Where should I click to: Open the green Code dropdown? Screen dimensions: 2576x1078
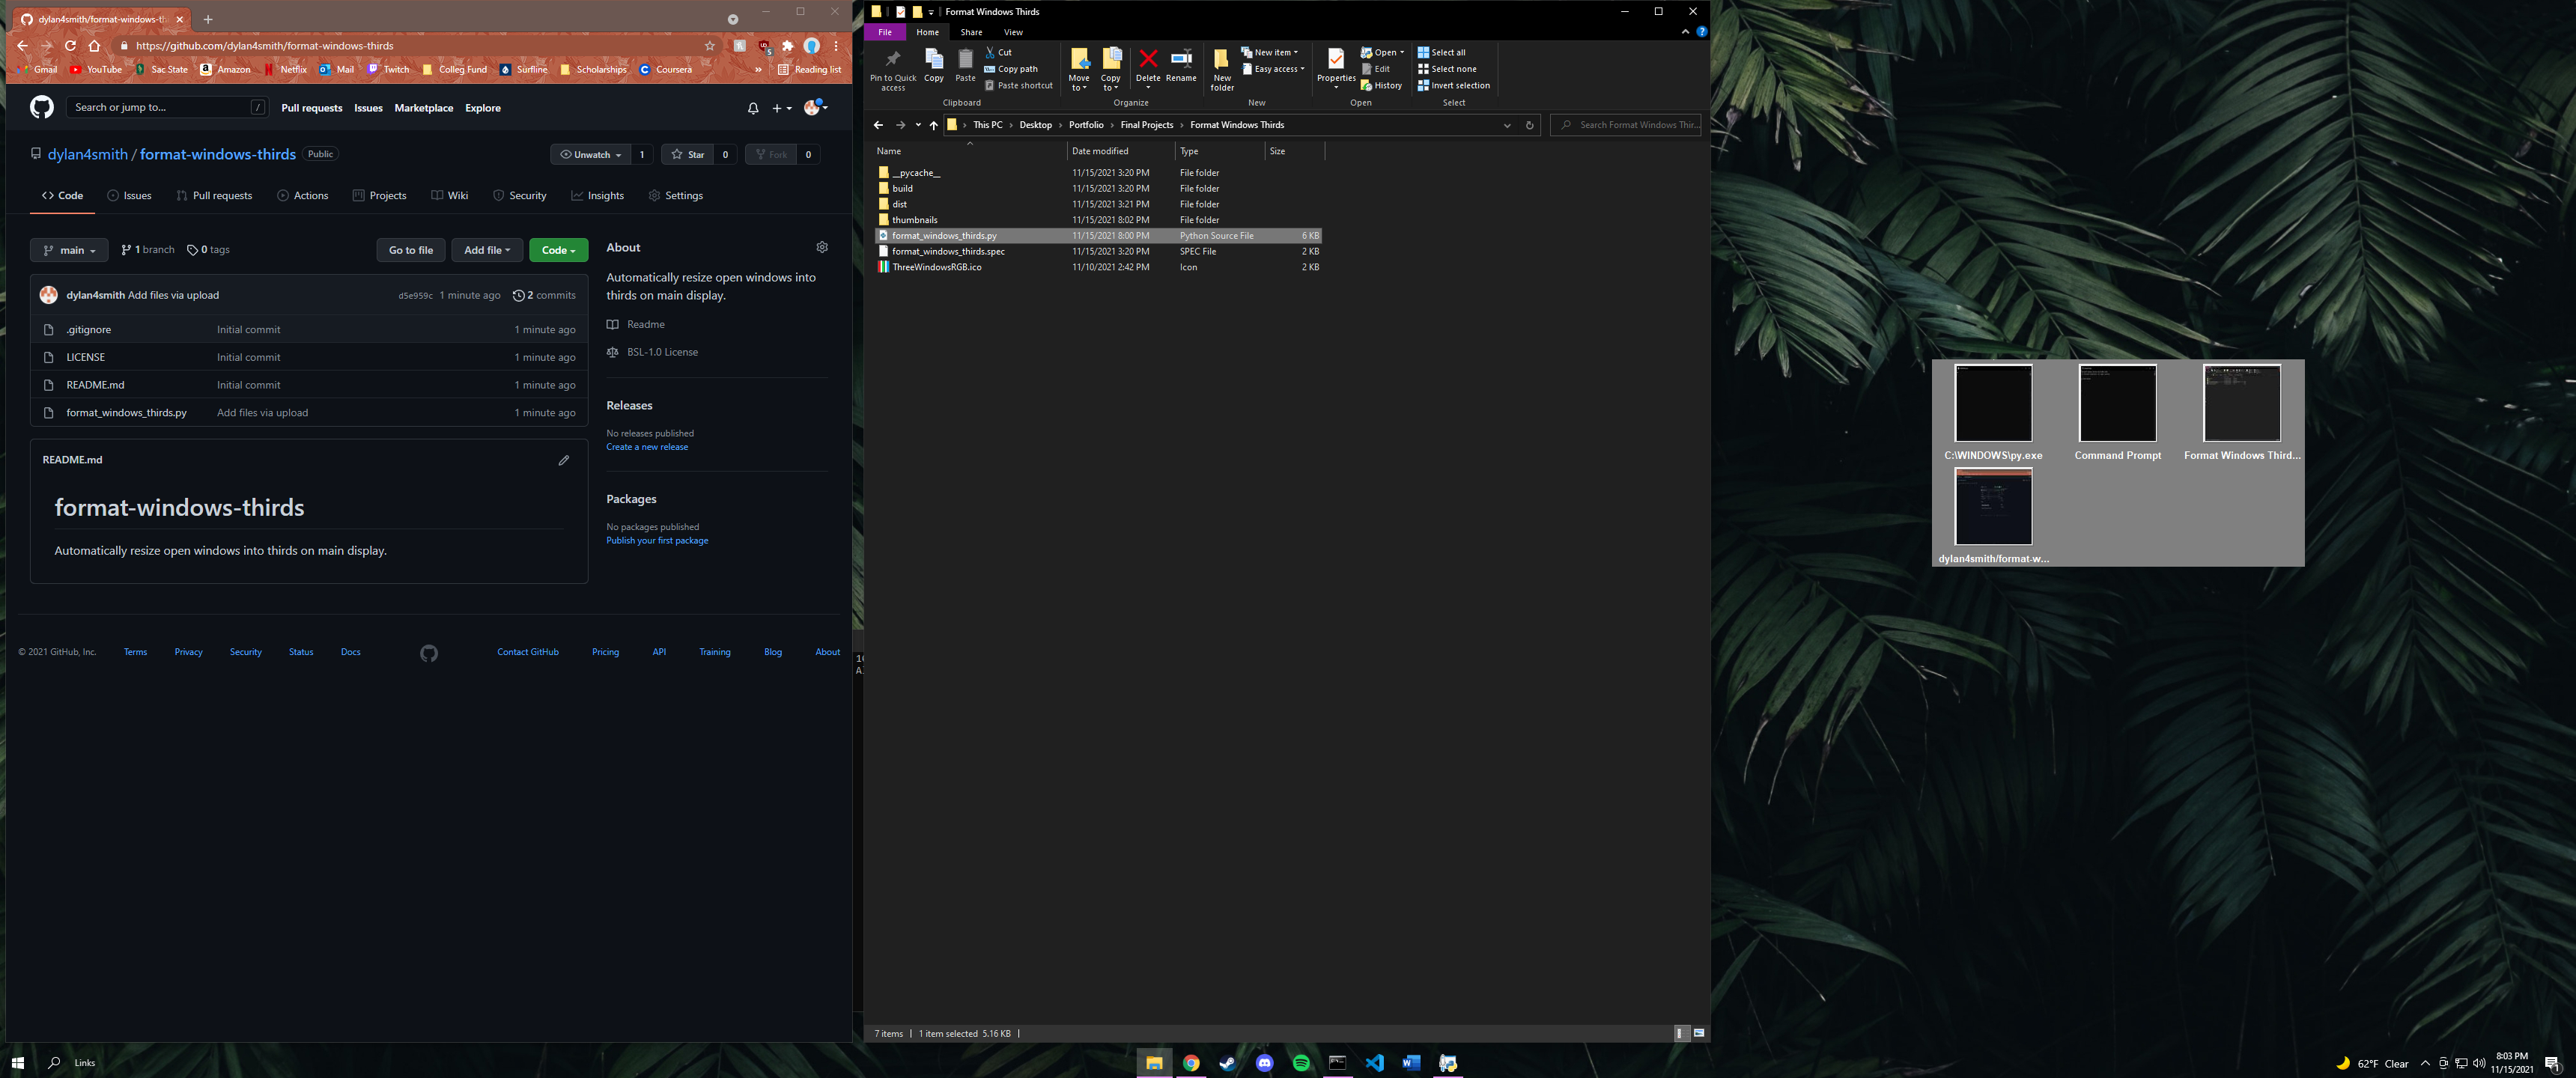[558, 250]
